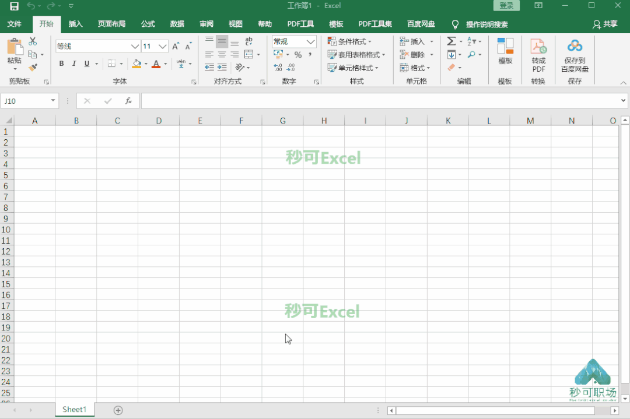Open the fill color dropdown arrow
The height and width of the screenshot is (419, 630).
(145, 64)
